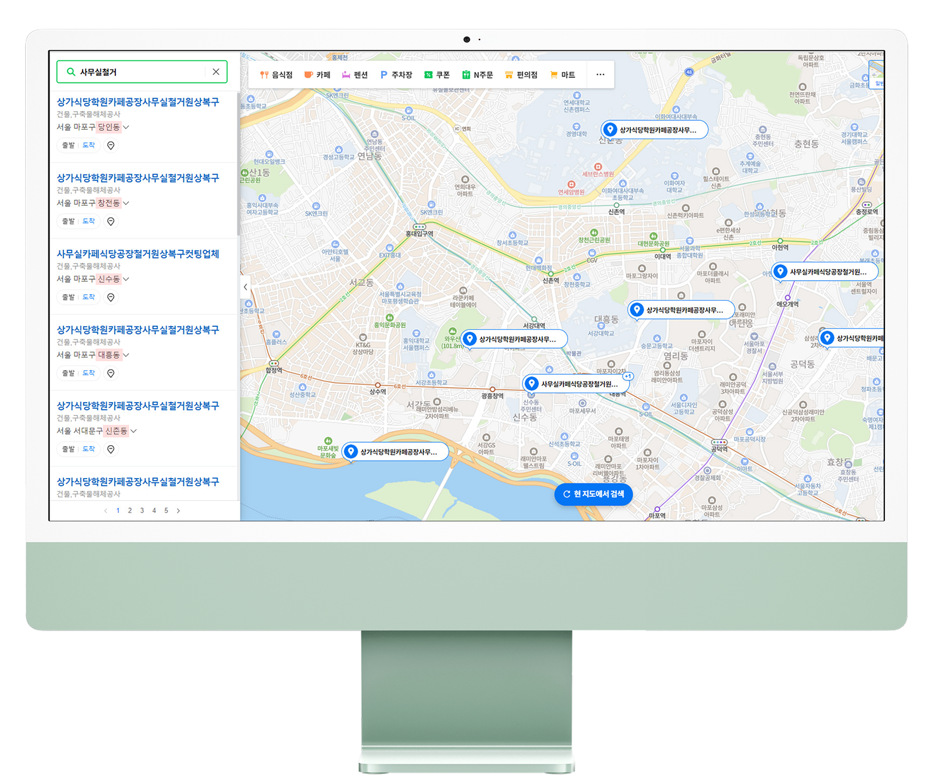Select the 주차장 category filter

click(x=396, y=75)
